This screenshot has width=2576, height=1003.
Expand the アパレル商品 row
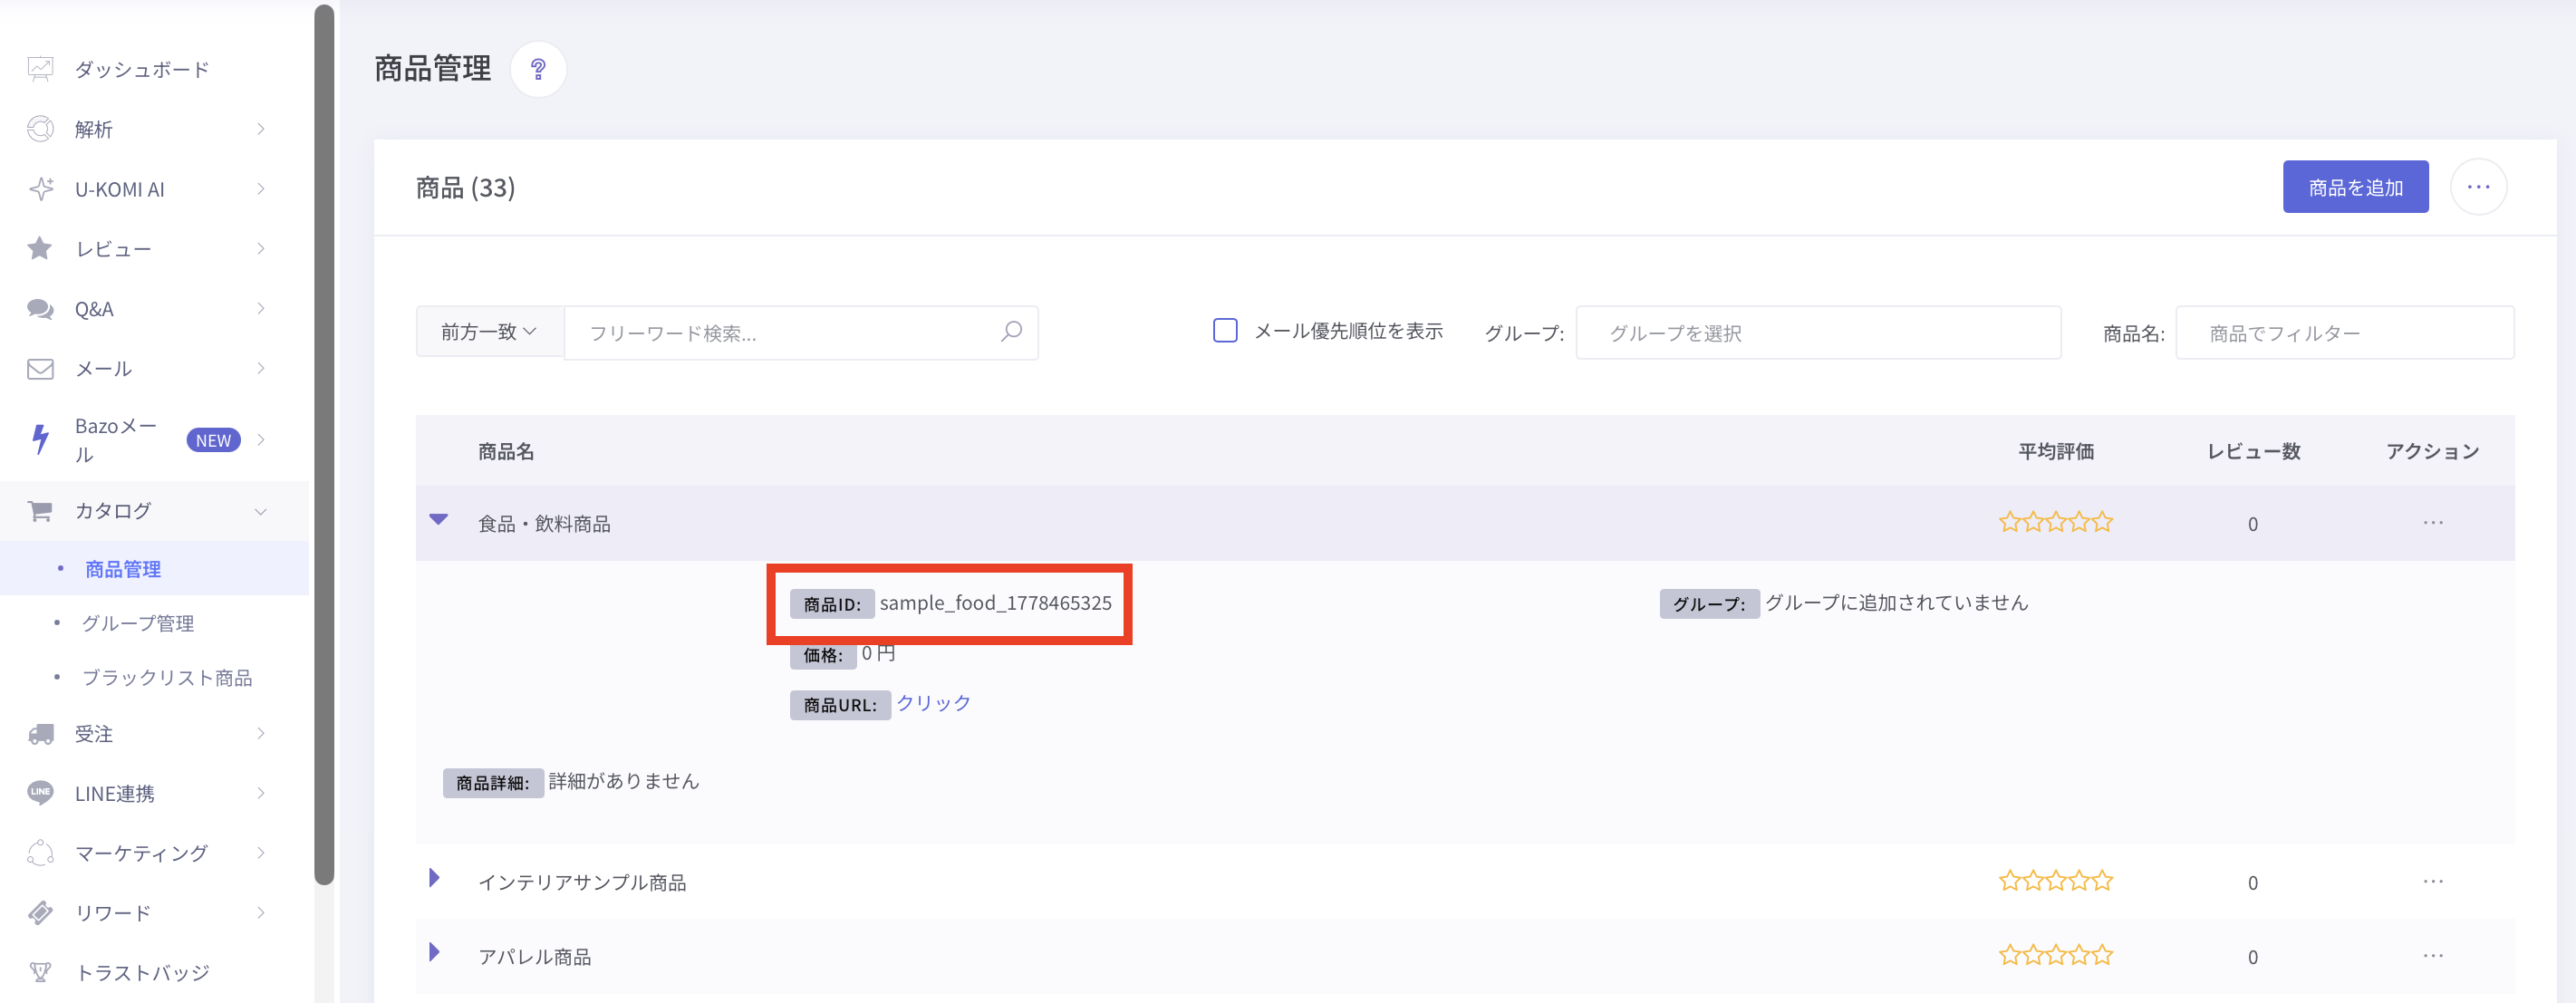(x=434, y=952)
